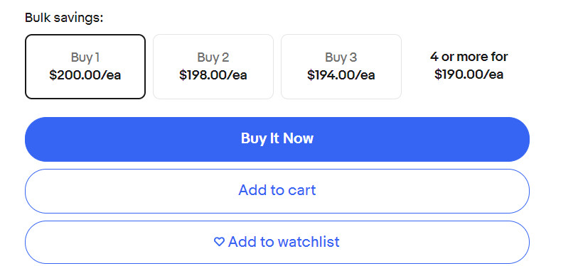
Task: Click the Bulk savings label
Action: [x=64, y=17]
